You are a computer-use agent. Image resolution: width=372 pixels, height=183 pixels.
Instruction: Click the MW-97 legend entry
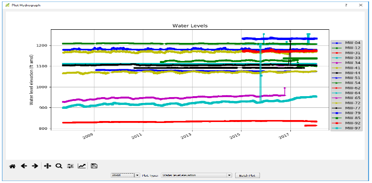click(x=347, y=128)
